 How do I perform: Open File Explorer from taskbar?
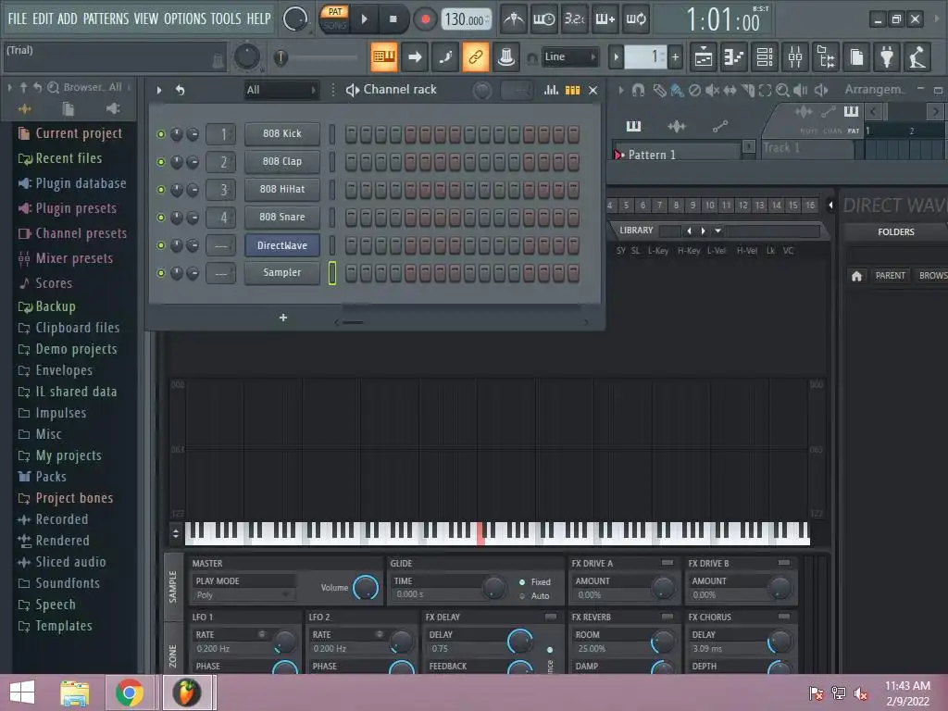coord(74,692)
